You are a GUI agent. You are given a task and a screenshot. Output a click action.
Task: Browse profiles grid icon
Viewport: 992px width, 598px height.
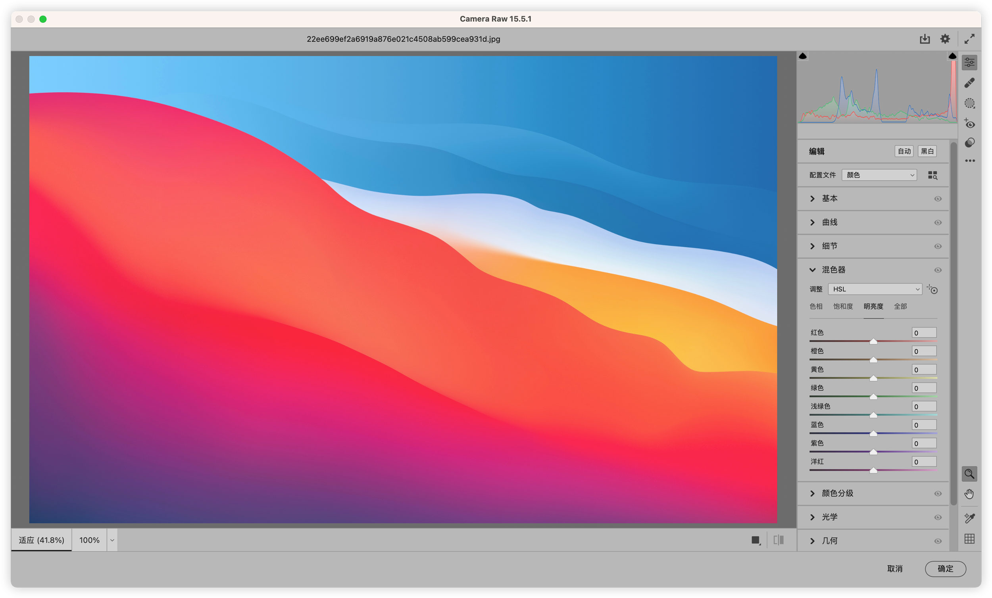[932, 175]
